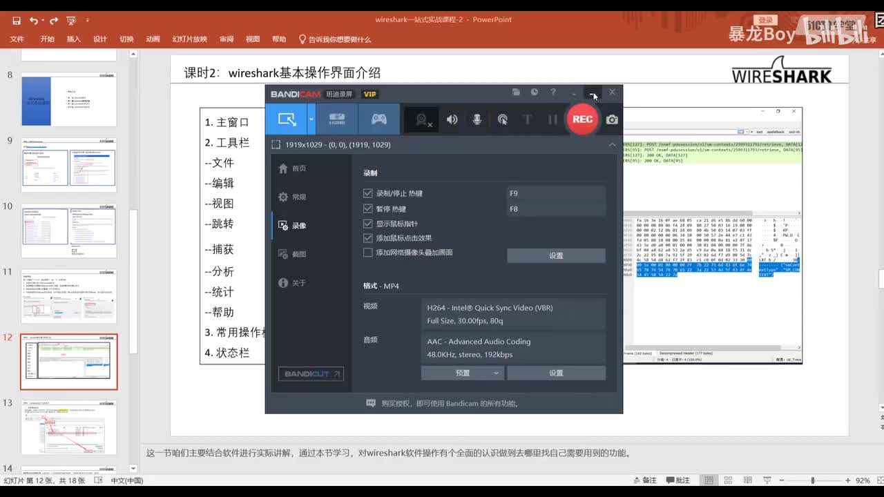Select slide 10 thumbnail
The width and height of the screenshot is (884, 497).
tap(69, 231)
